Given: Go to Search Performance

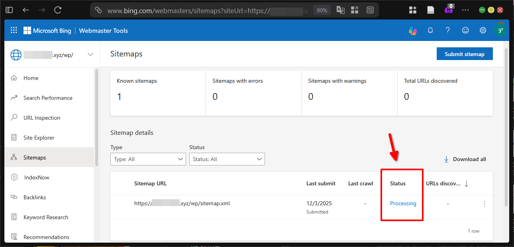Looking at the screenshot, I should tap(47, 97).
